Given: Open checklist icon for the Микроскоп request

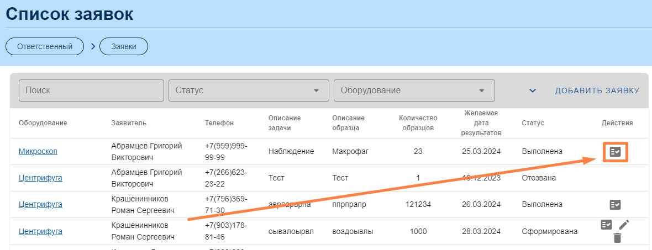Looking at the screenshot, I should [615, 151].
